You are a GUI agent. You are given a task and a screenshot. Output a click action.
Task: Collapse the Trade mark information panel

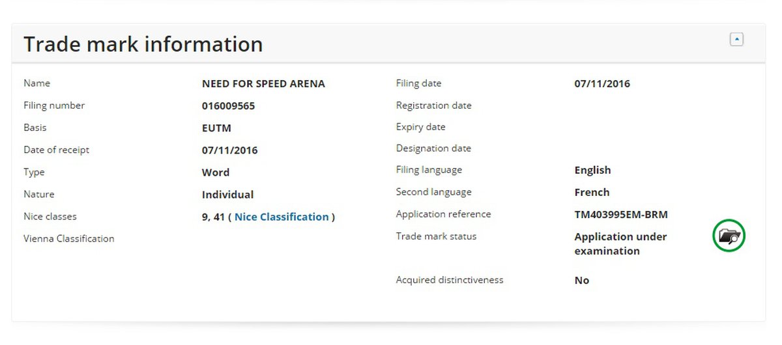coord(736,40)
